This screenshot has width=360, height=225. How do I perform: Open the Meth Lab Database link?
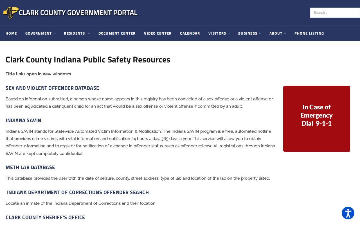tap(30, 167)
